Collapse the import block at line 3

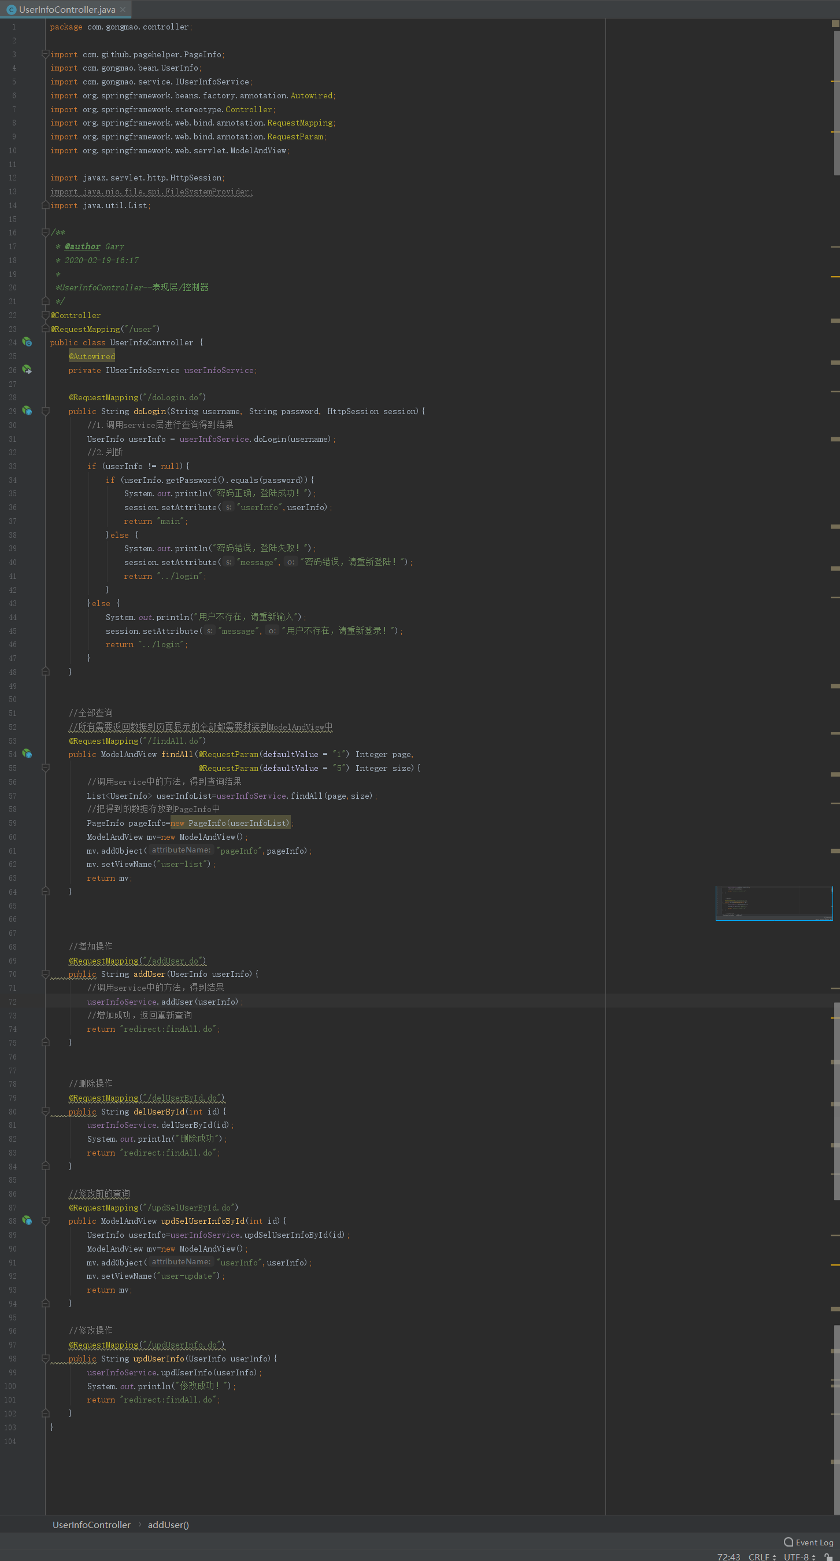46,54
